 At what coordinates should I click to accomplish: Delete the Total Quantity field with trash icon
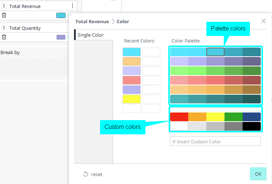pyautogui.click(x=4, y=37)
